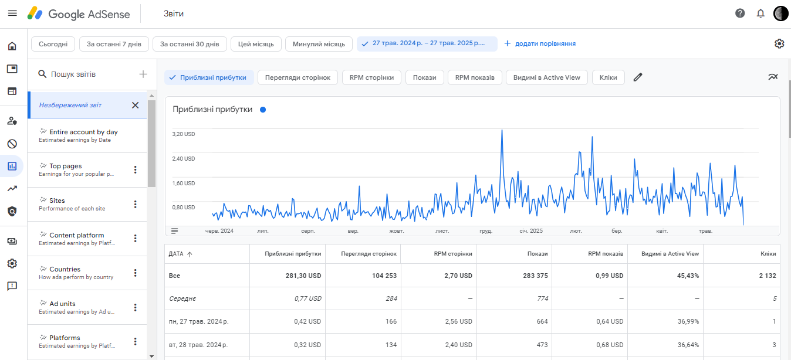
Task: Open Entire account by day report
Action: pyautogui.click(x=87, y=136)
